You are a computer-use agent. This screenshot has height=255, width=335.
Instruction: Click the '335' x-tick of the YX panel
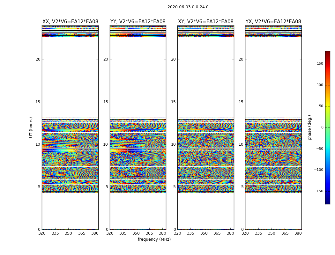[x=258, y=233]
